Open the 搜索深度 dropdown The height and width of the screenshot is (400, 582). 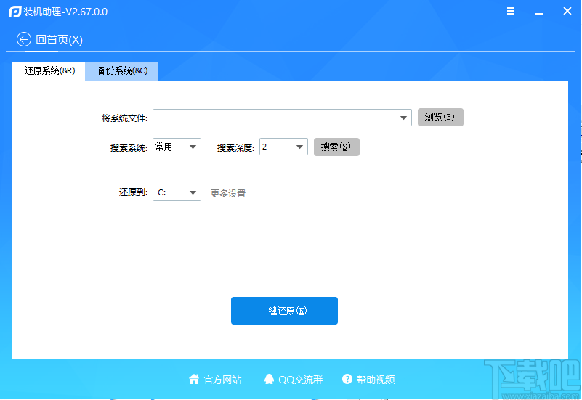pyautogui.click(x=283, y=147)
